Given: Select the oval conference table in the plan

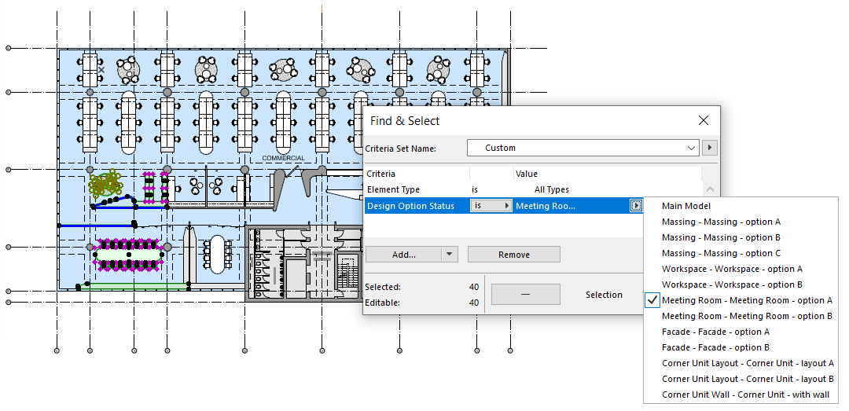Looking at the screenshot, I should (217, 255).
